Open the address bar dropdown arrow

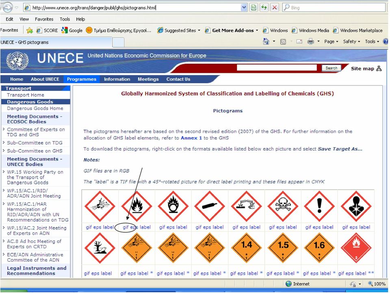[x=244, y=7]
